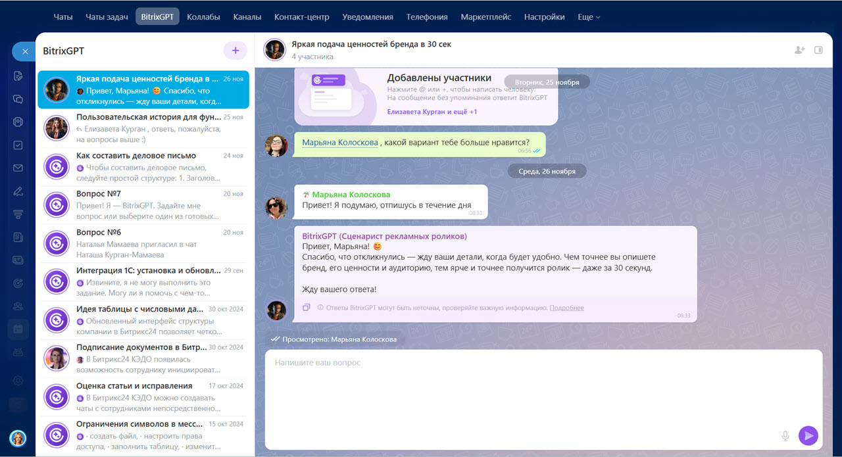Go to the "Чаты задач" tab
Viewport: 842px width, 457px height.
107,17
